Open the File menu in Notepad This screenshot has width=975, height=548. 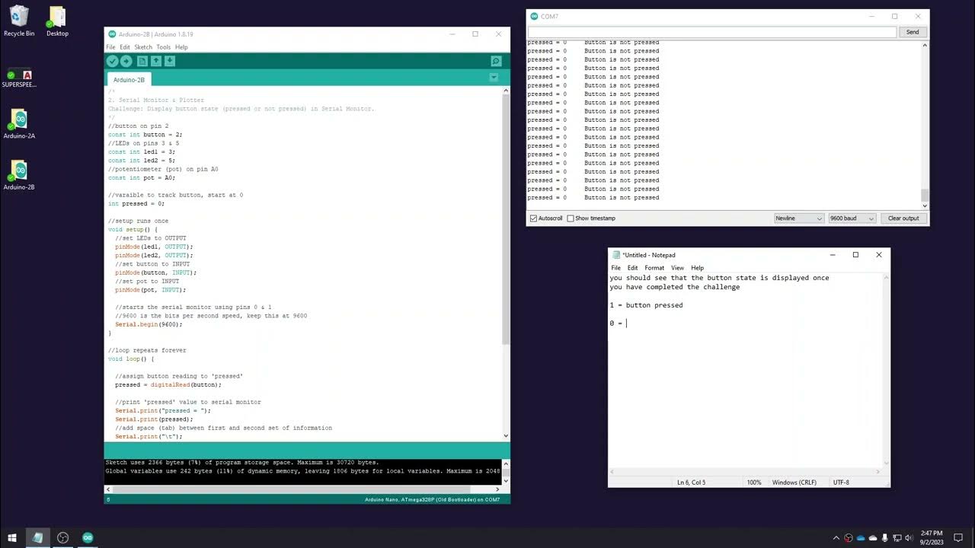point(616,268)
